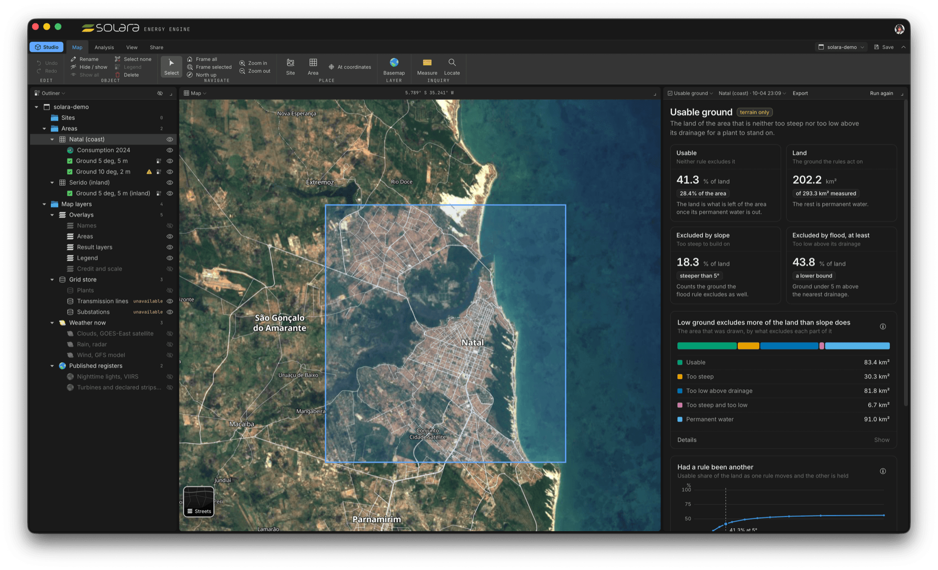This screenshot has width=938, height=570.
Task: Choose the Area placement tool
Action: [x=313, y=67]
